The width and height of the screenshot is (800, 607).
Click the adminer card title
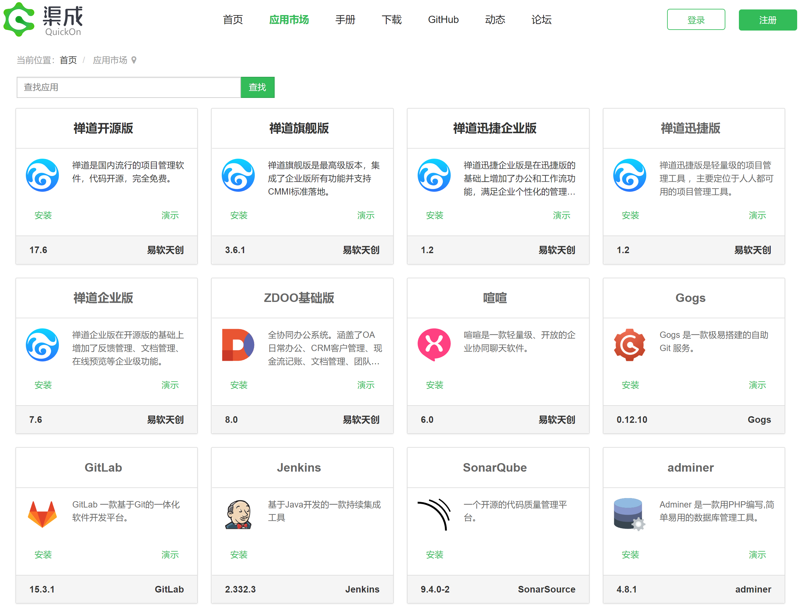click(x=690, y=467)
